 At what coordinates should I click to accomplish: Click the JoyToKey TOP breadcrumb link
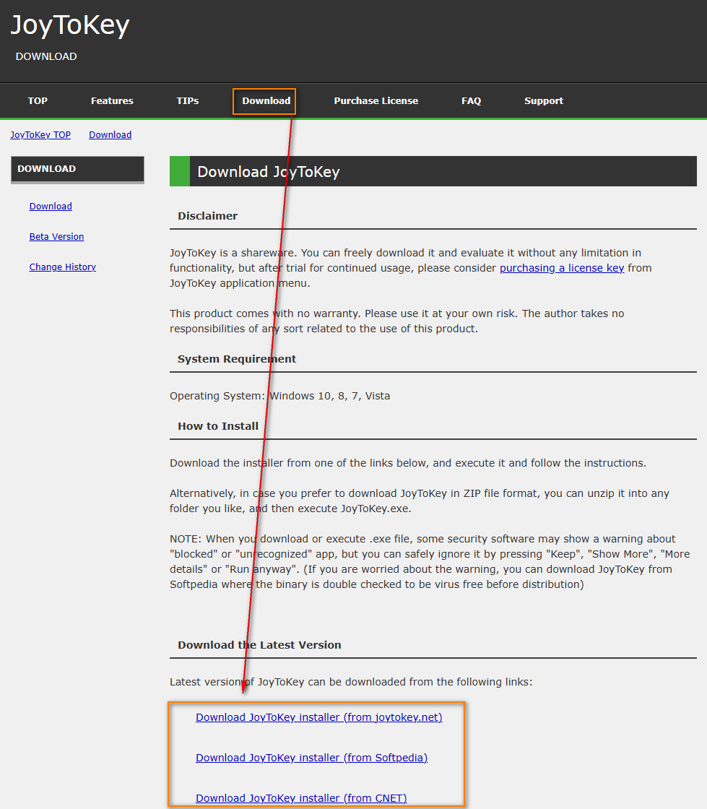point(40,134)
